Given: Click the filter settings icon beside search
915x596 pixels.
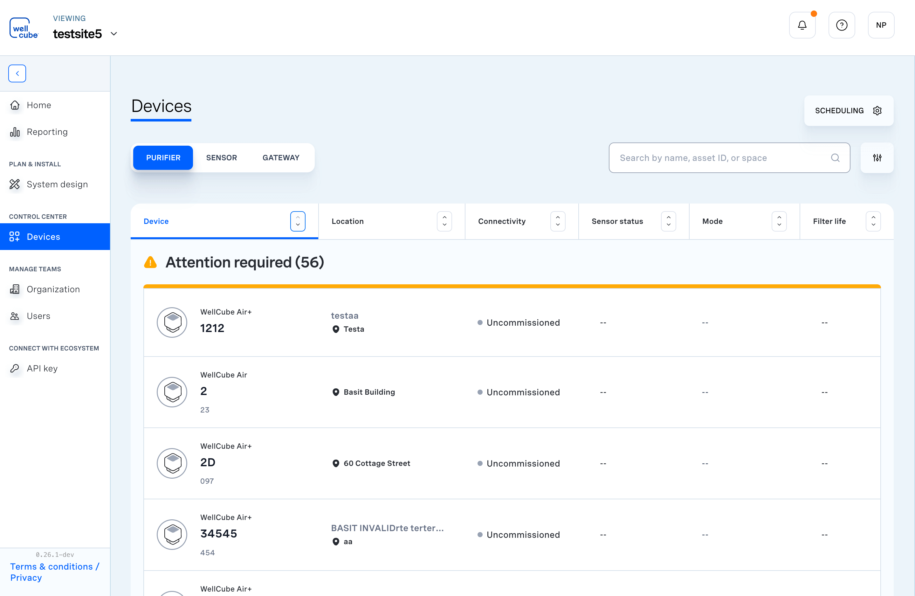Looking at the screenshot, I should point(877,158).
